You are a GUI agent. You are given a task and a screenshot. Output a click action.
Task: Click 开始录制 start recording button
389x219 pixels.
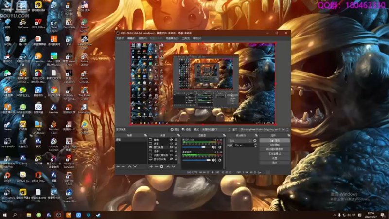click(275, 145)
